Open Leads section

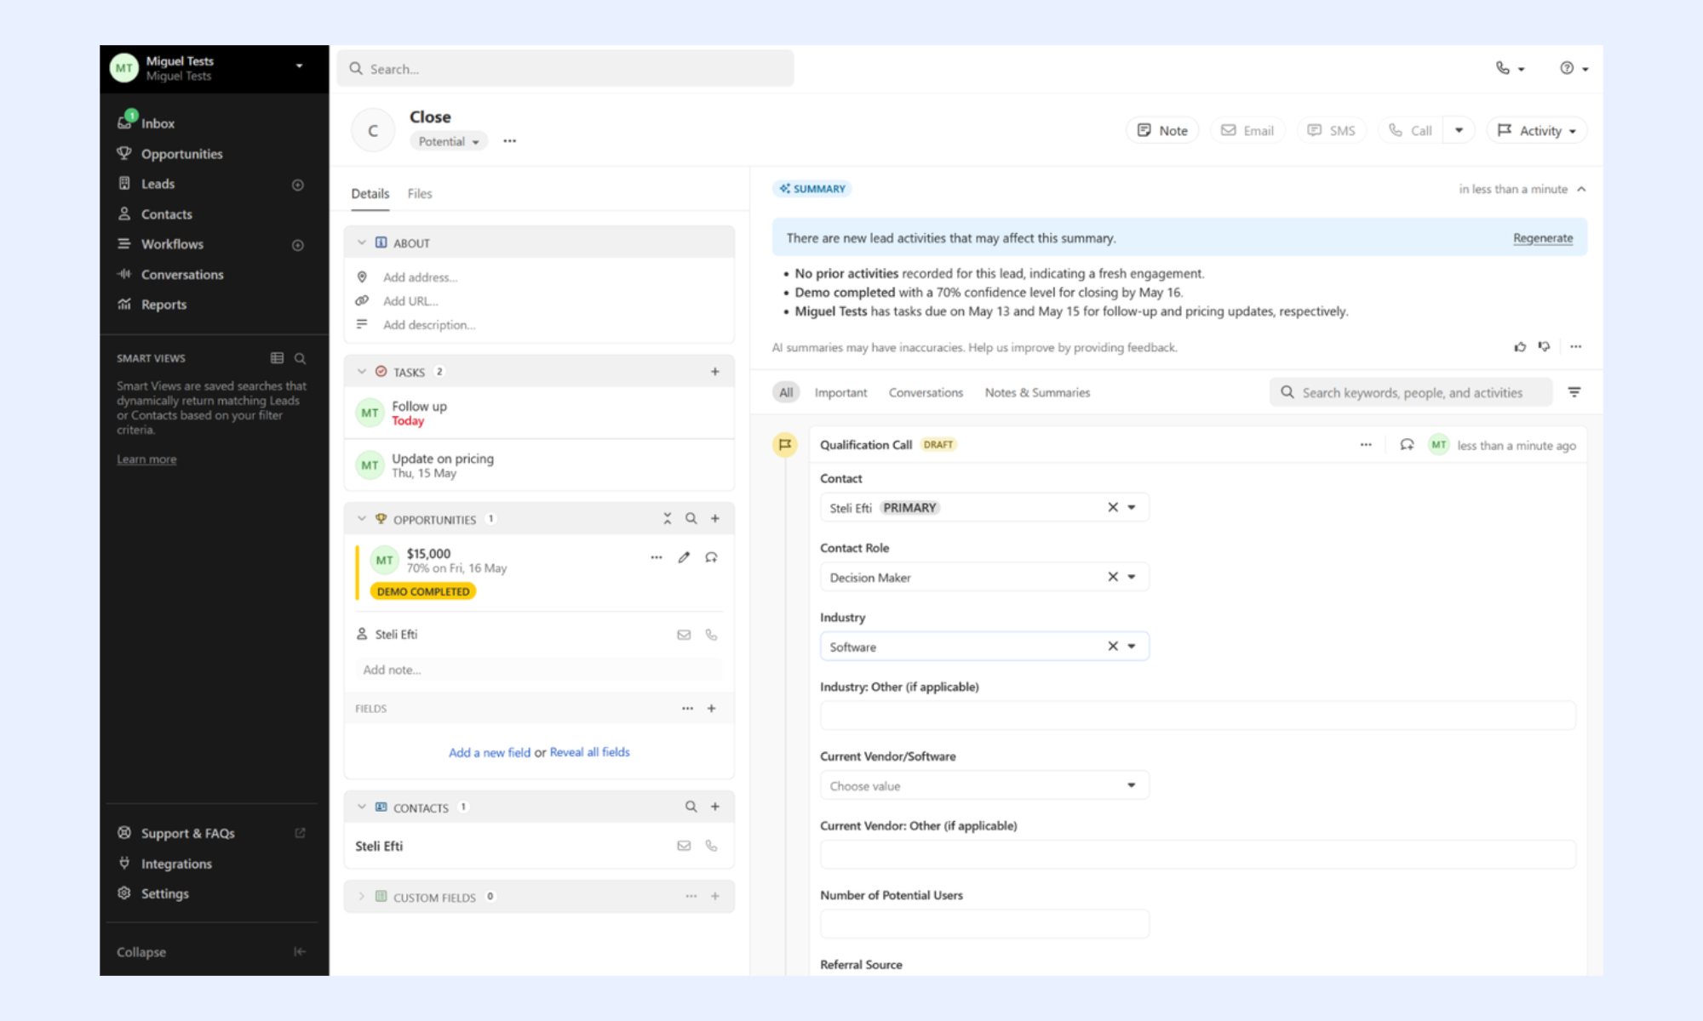pos(158,184)
